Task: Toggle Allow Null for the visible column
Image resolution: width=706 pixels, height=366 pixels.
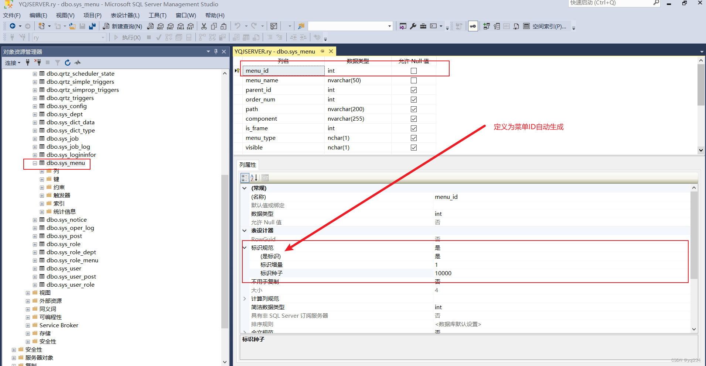Action: [x=413, y=147]
